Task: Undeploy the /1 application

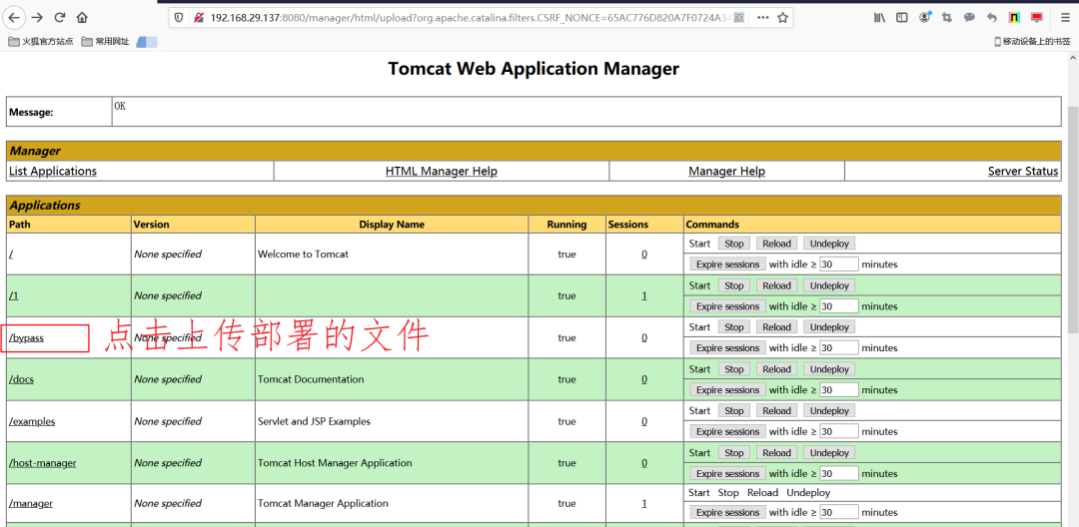Action: click(x=829, y=285)
